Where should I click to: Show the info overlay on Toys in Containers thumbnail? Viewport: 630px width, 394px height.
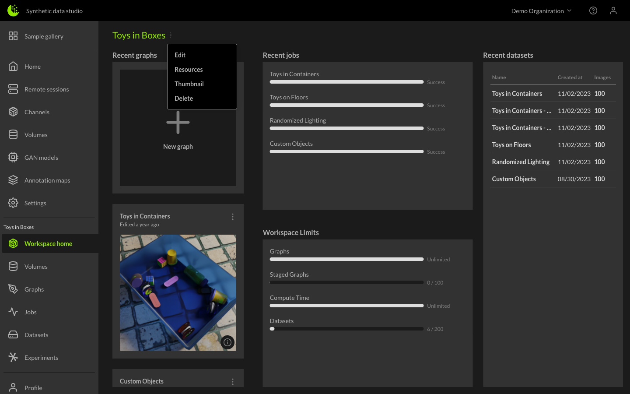(x=227, y=342)
